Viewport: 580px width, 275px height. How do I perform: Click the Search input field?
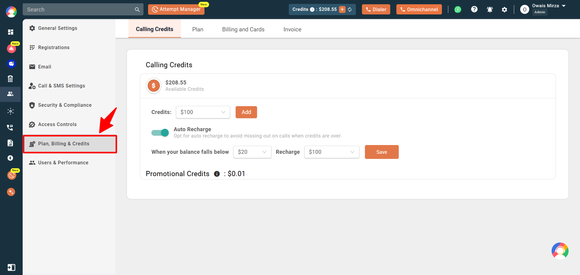pos(83,9)
